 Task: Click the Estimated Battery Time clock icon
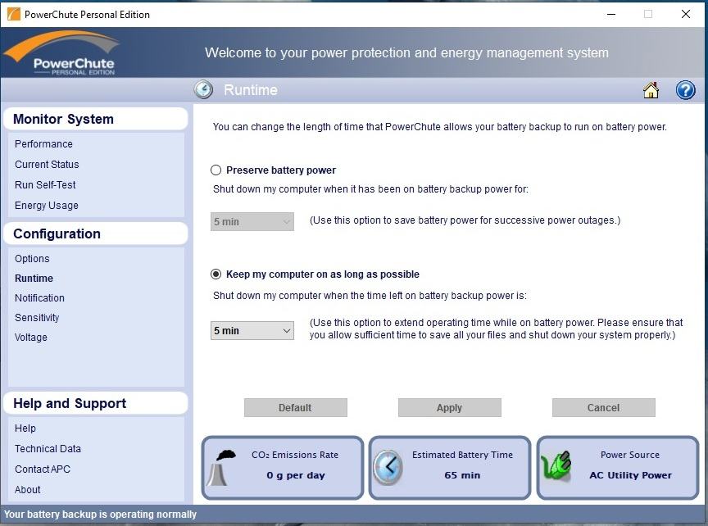pos(388,468)
